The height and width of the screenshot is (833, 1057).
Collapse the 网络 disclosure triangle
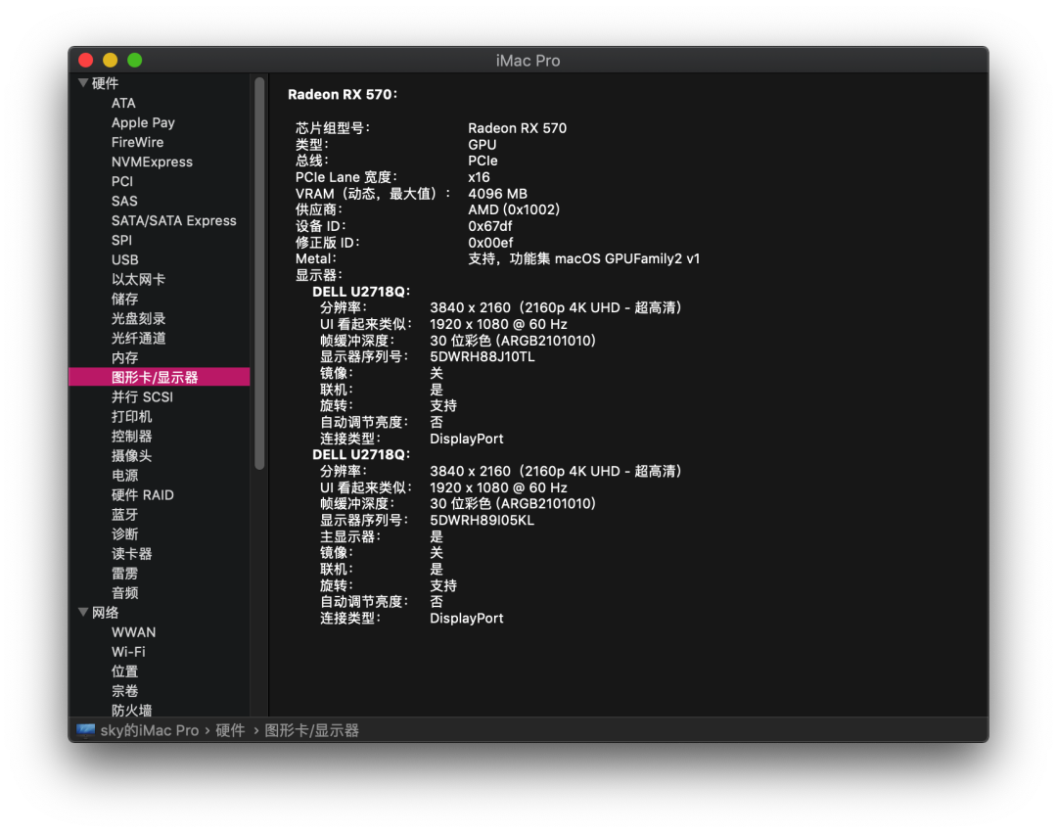tap(83, 612)
